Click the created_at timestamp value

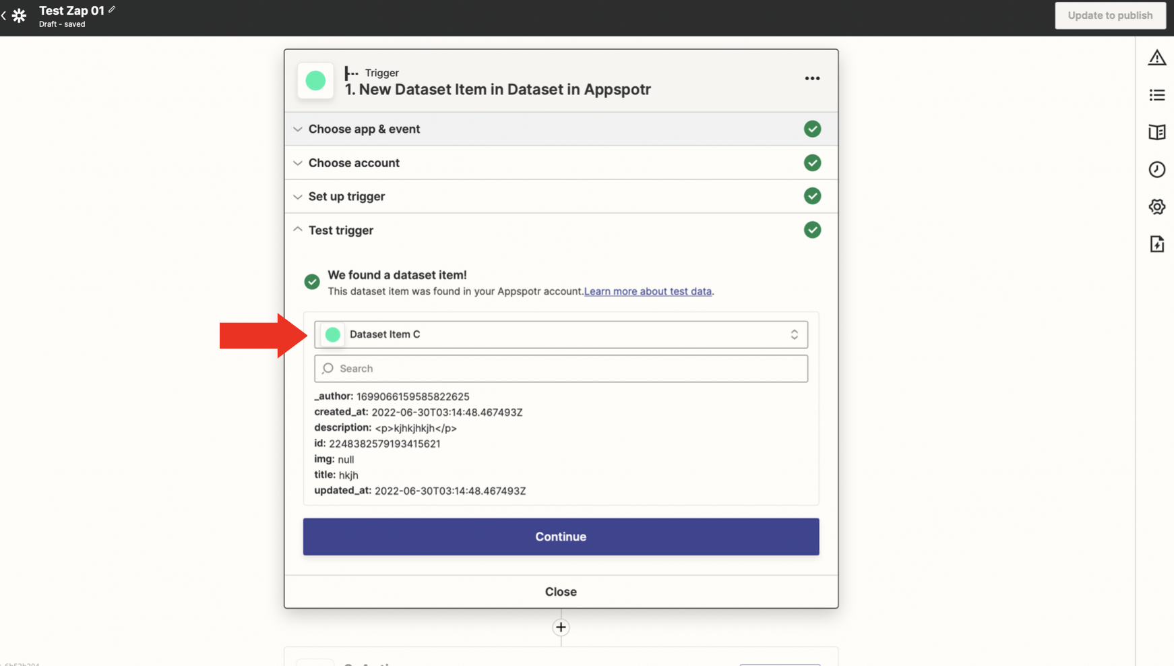click(447, 413)
